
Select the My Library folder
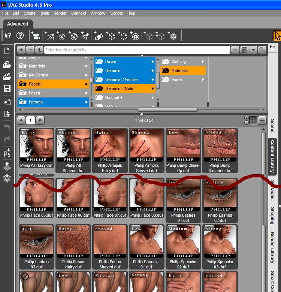[54, 75]
